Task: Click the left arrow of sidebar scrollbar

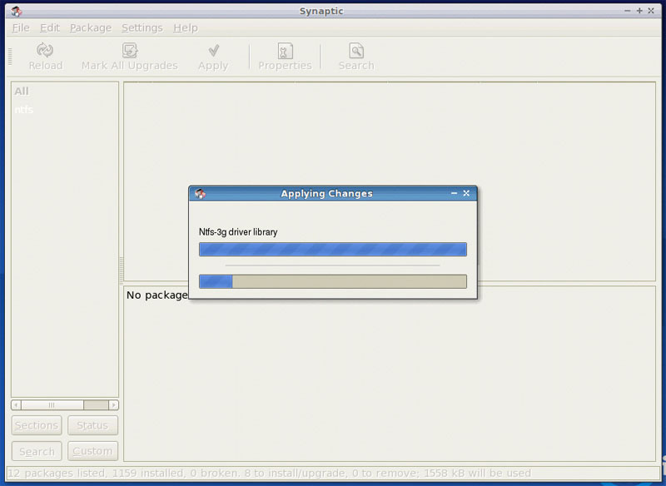Action: point(16,405)
